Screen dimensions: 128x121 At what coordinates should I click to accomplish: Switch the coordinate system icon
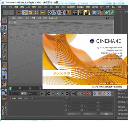click(68, 13)
